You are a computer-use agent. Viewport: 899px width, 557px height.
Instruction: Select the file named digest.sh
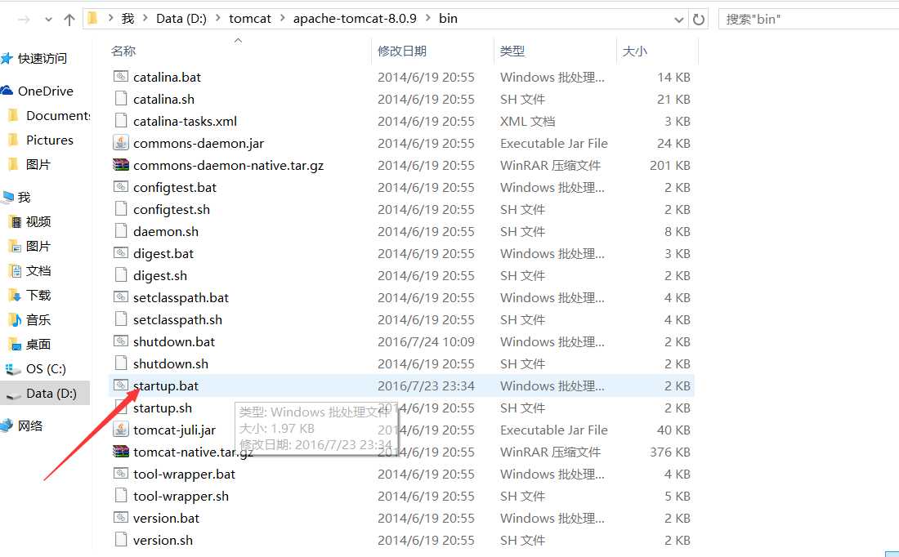(160, 275)
